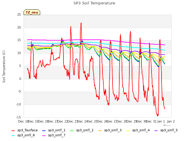Click the Dec 25 x-axis label
The height and width of the screenshot is (141, 189).
click(x=92, y=121)
